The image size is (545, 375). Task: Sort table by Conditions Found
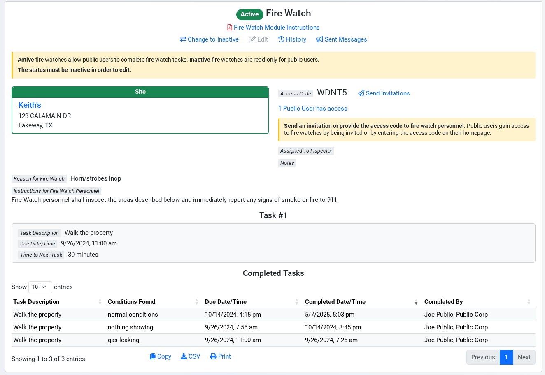(131, 302)
